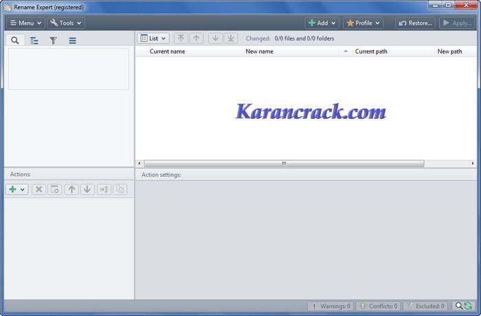481x316 pixels.
Task: Click the scroll right arrow of file list
Action: click(x=473, y=163)
